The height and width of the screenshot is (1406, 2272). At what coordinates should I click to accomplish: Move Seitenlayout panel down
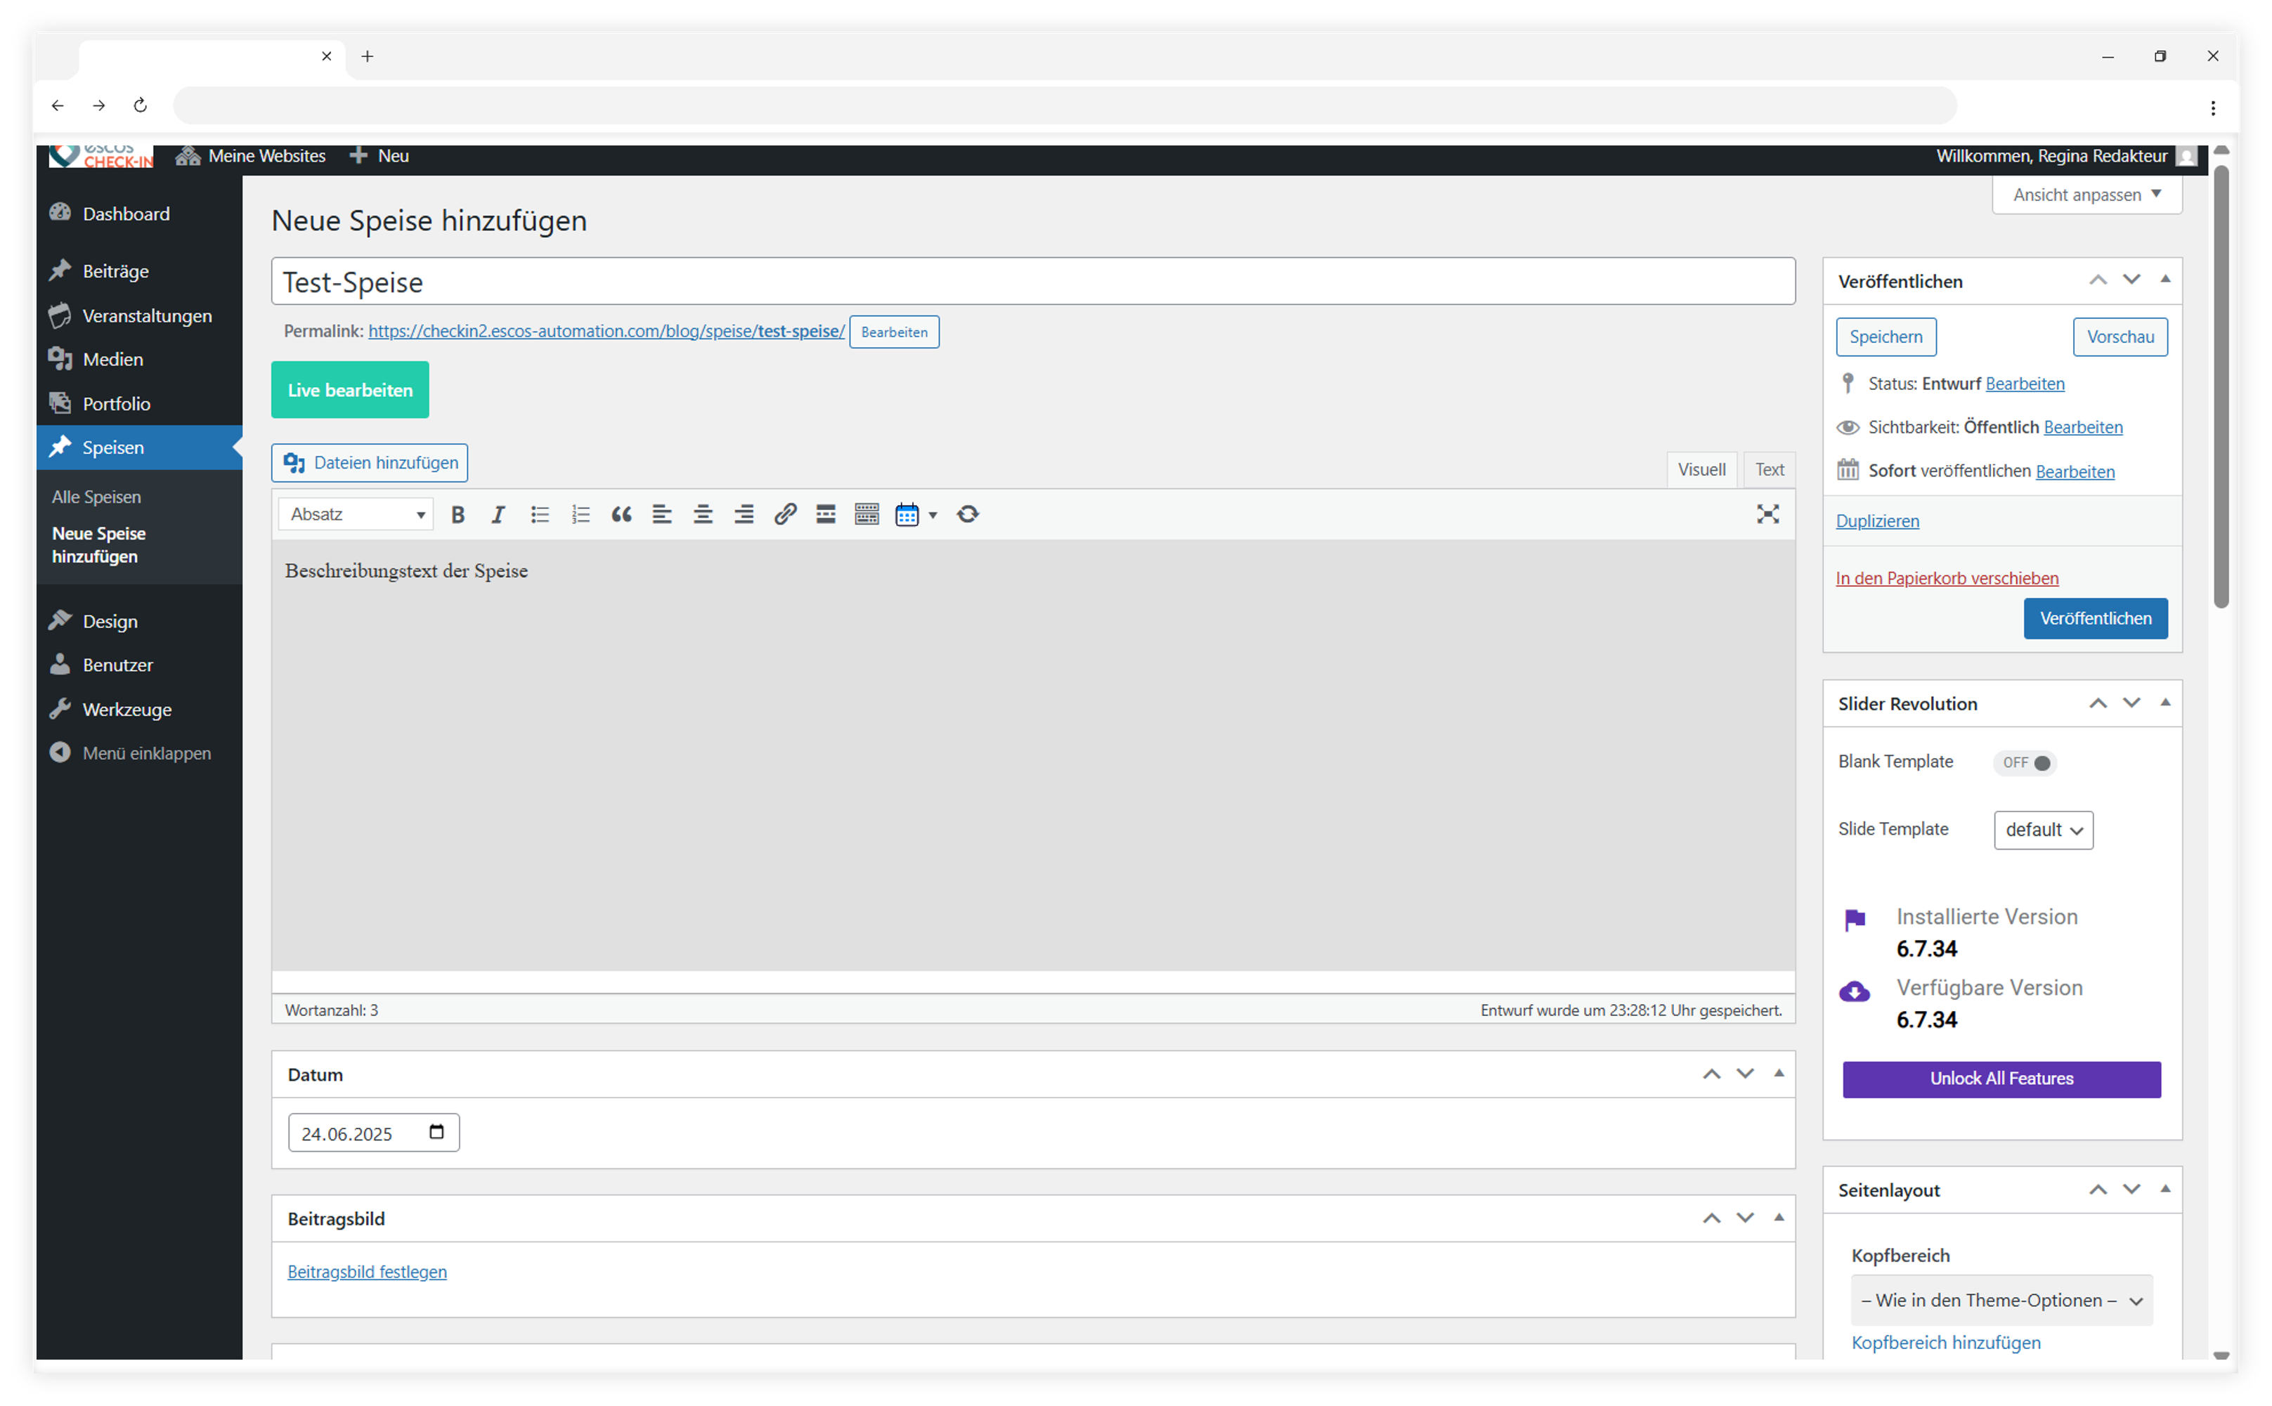tap(2131, 1190)
